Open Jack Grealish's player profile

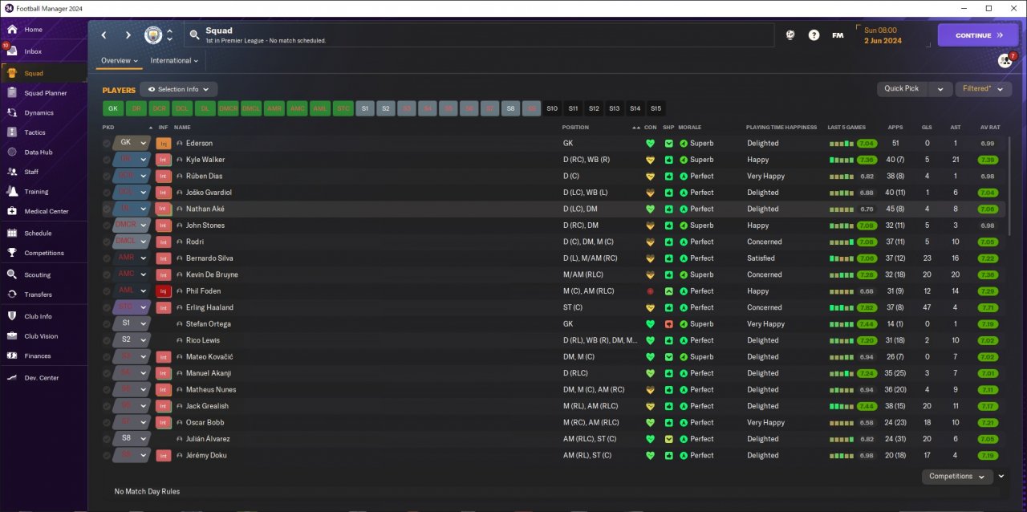click(x=207, y=406)
